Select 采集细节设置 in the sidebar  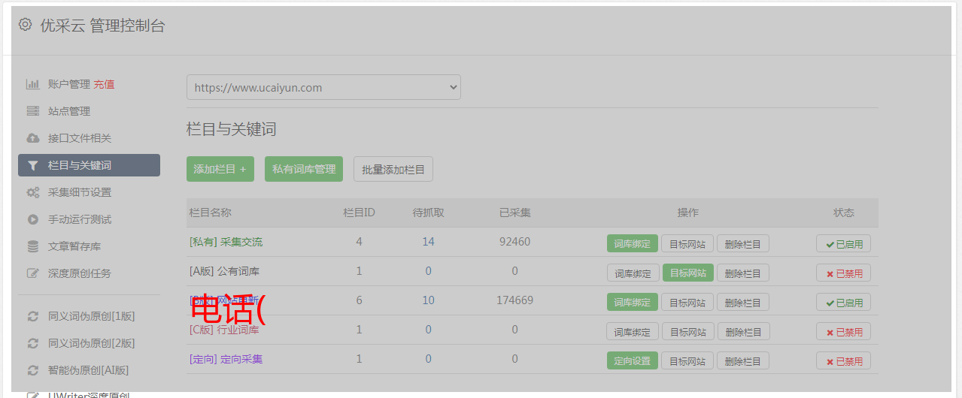80,192
